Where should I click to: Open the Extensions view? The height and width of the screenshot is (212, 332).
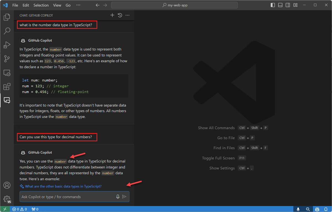(x=7, y=86)
